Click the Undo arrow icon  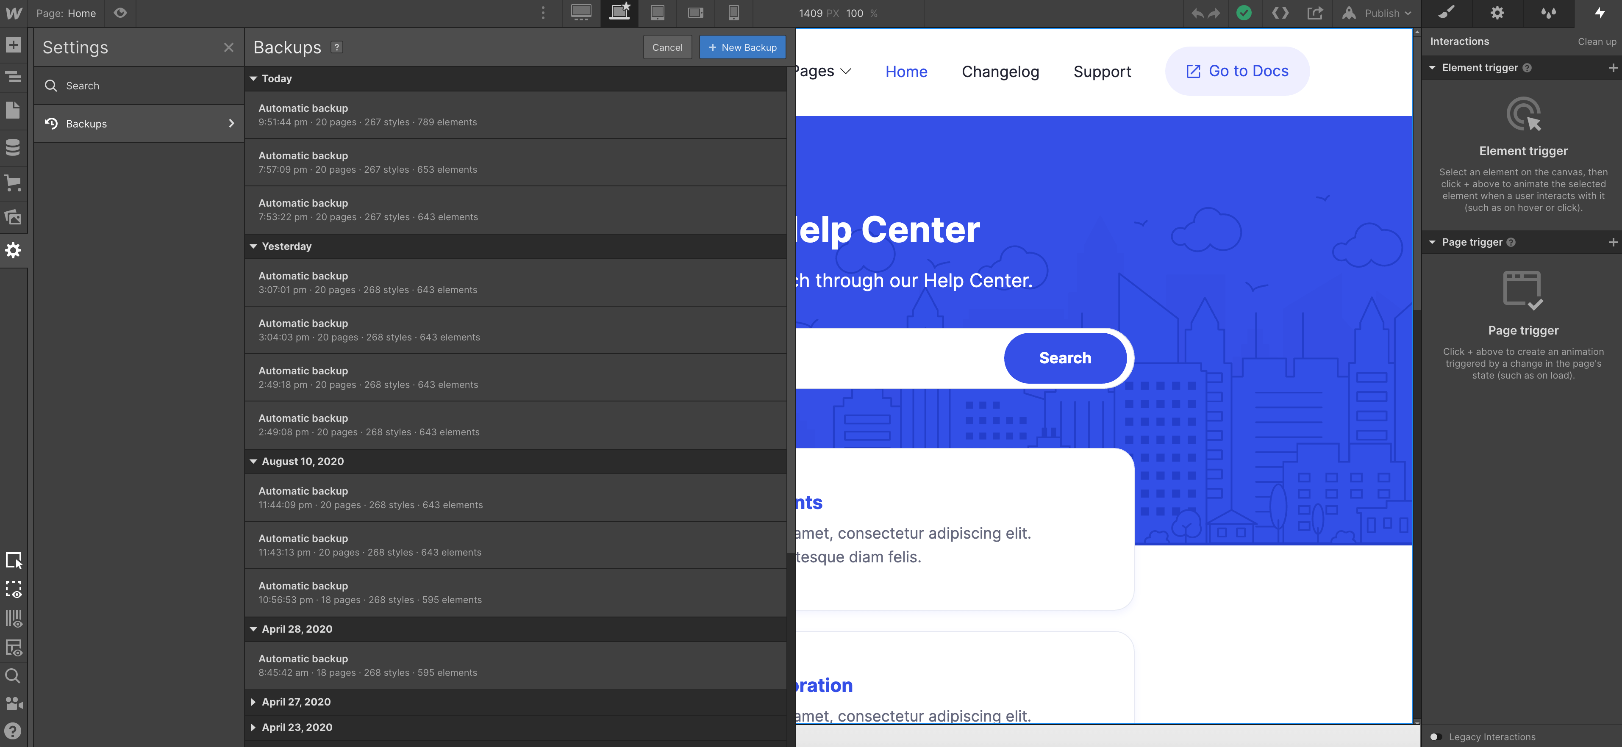tap(1197, 13)
